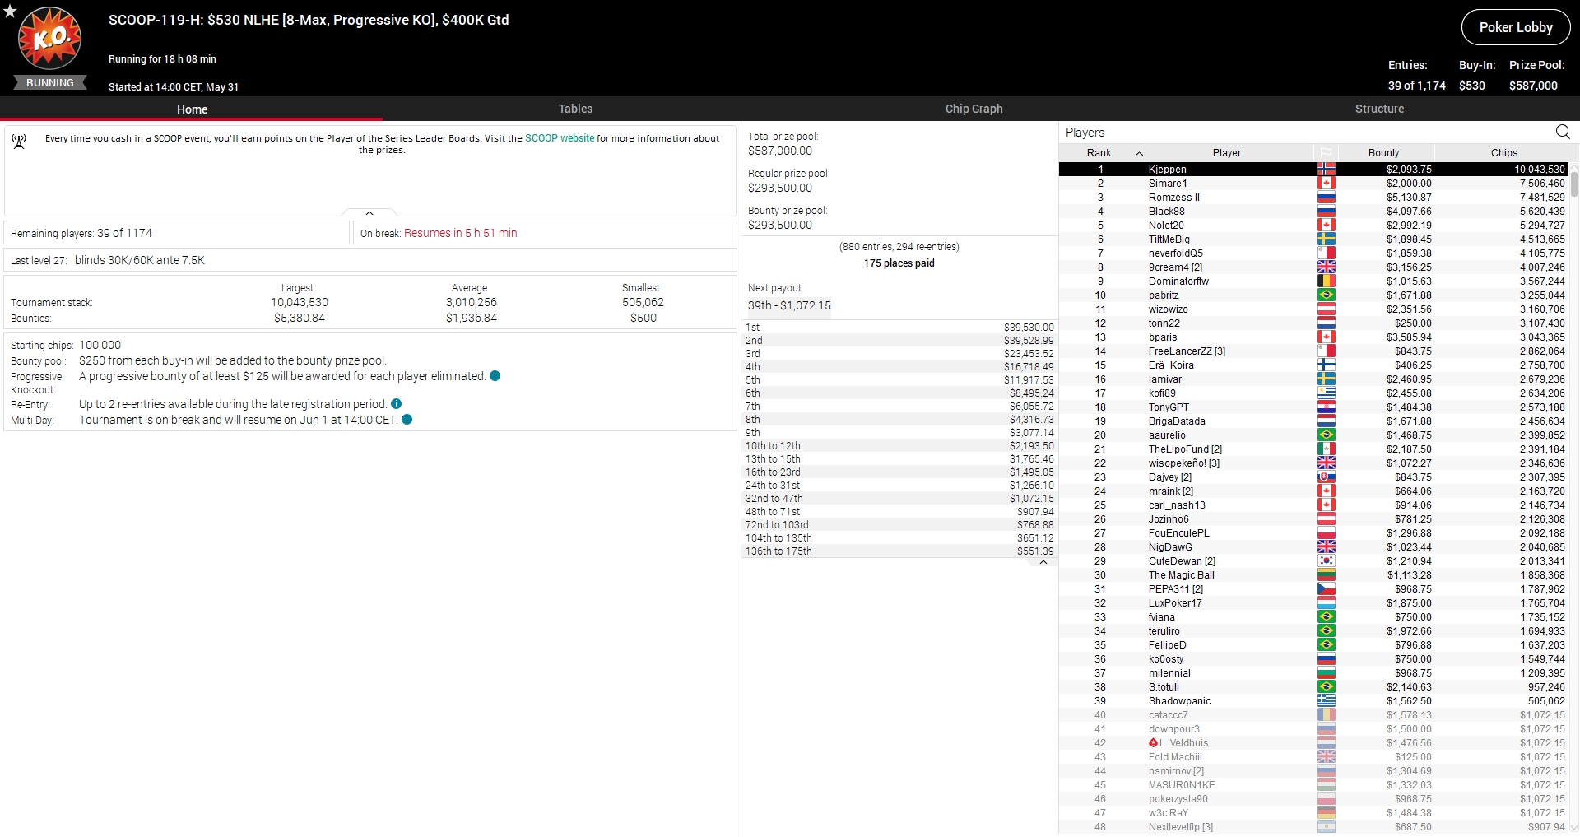Image resolution: width=1580 pixels, height=837 pixels.
Task: Click the Bounty prize pool amount
Action: point(780,225)
